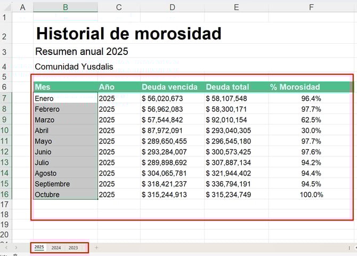Select row 6 header

tap(5, 87)
